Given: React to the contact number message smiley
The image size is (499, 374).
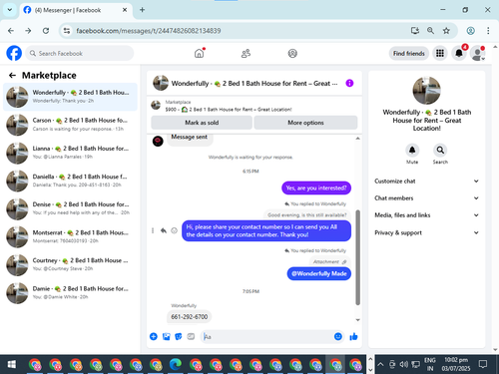Looking at the screenshot, I should [174, 230].
